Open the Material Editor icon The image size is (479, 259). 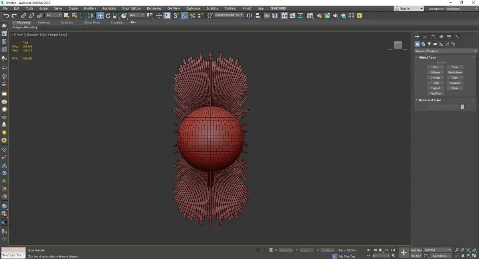[x=310, y=16]
